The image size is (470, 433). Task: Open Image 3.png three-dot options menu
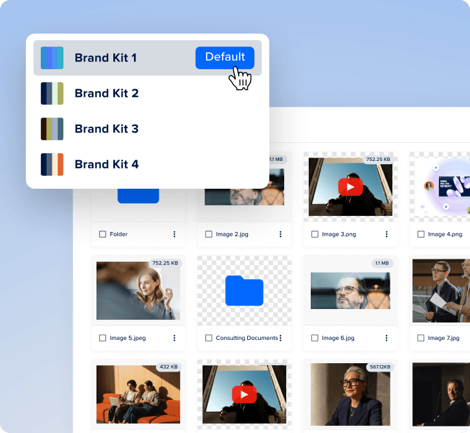click(386, 234)
